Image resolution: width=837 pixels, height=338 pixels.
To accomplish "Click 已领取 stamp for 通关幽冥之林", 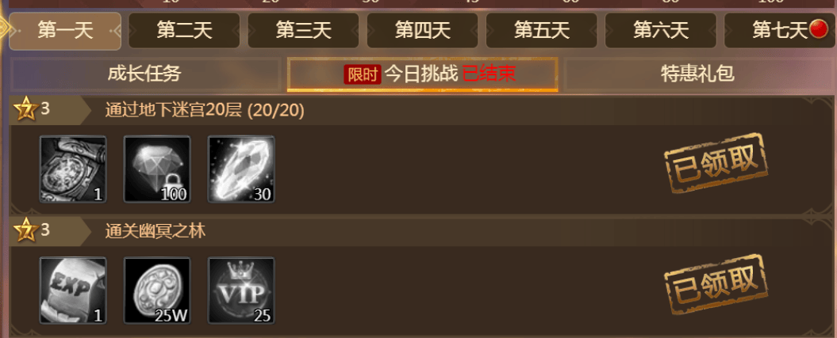I will 716,284.
